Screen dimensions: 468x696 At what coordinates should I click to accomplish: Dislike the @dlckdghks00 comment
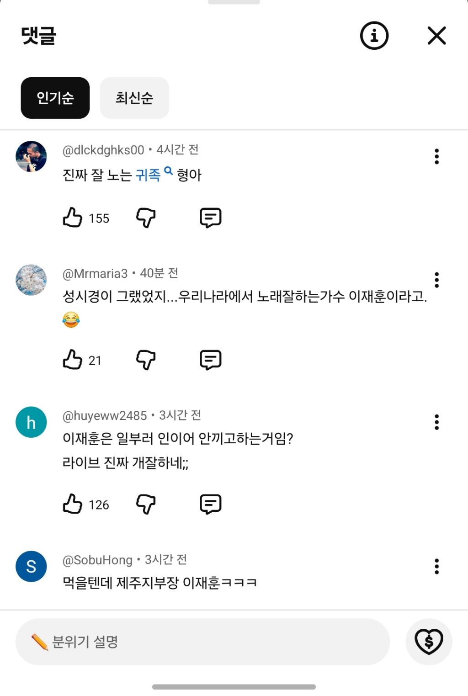[146, 218]
